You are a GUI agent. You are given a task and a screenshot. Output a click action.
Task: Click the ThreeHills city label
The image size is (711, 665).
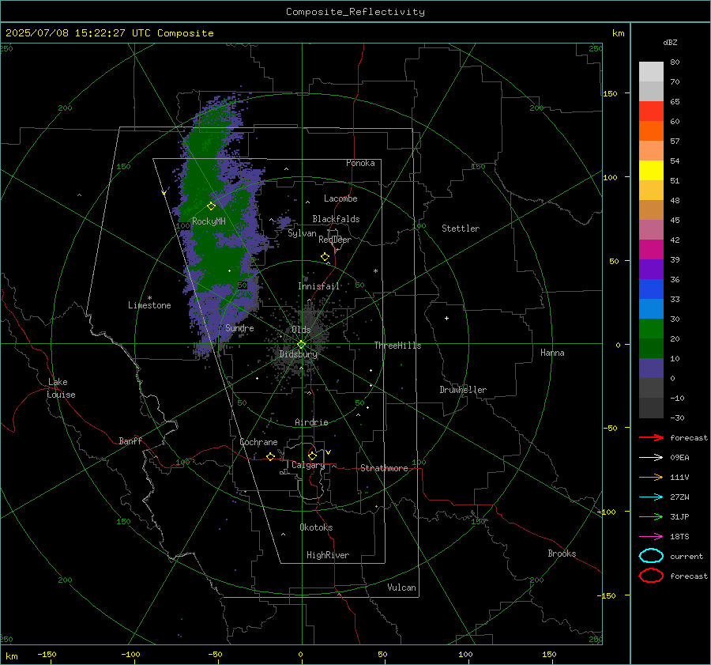click(397, 346)
